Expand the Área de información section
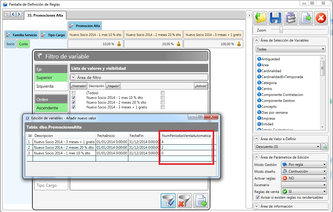Screen dimensions: 333x212 [257, 206]
